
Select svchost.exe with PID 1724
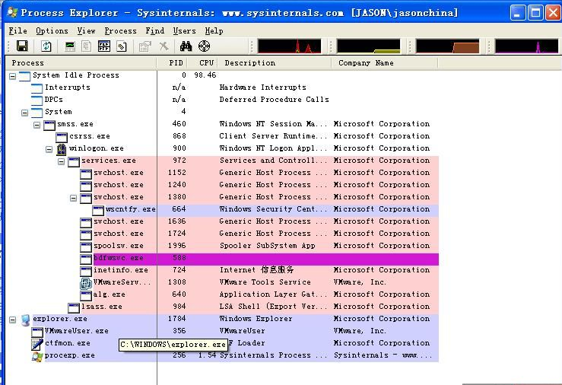tap(119, 234)
